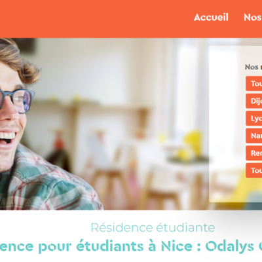Click the student's eyeglasses in hero photo
This screenshot has width=262, height=262.
click(16, 101)
